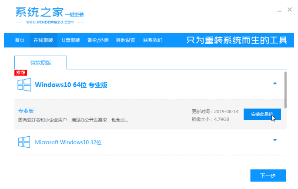
Task: Close the 系统之家 window
Action: [289, 10]
